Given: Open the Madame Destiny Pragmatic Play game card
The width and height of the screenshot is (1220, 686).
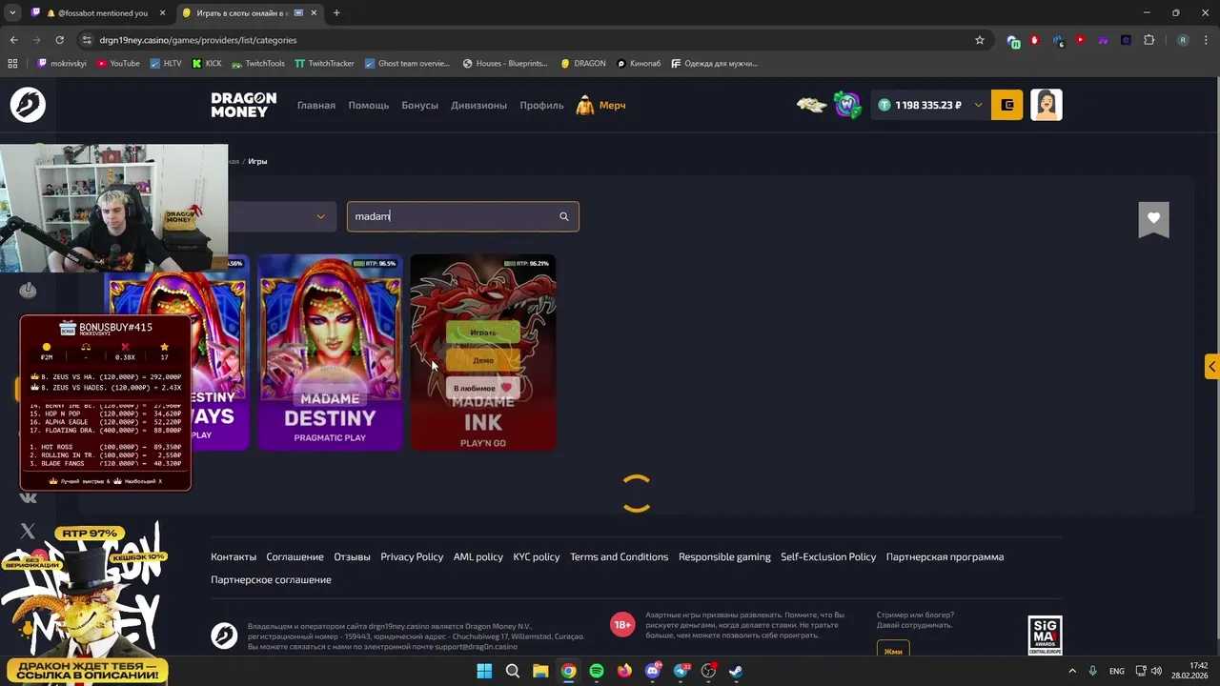Looking at the screenshot, I should pyautogui.click(x=330, y=353).
